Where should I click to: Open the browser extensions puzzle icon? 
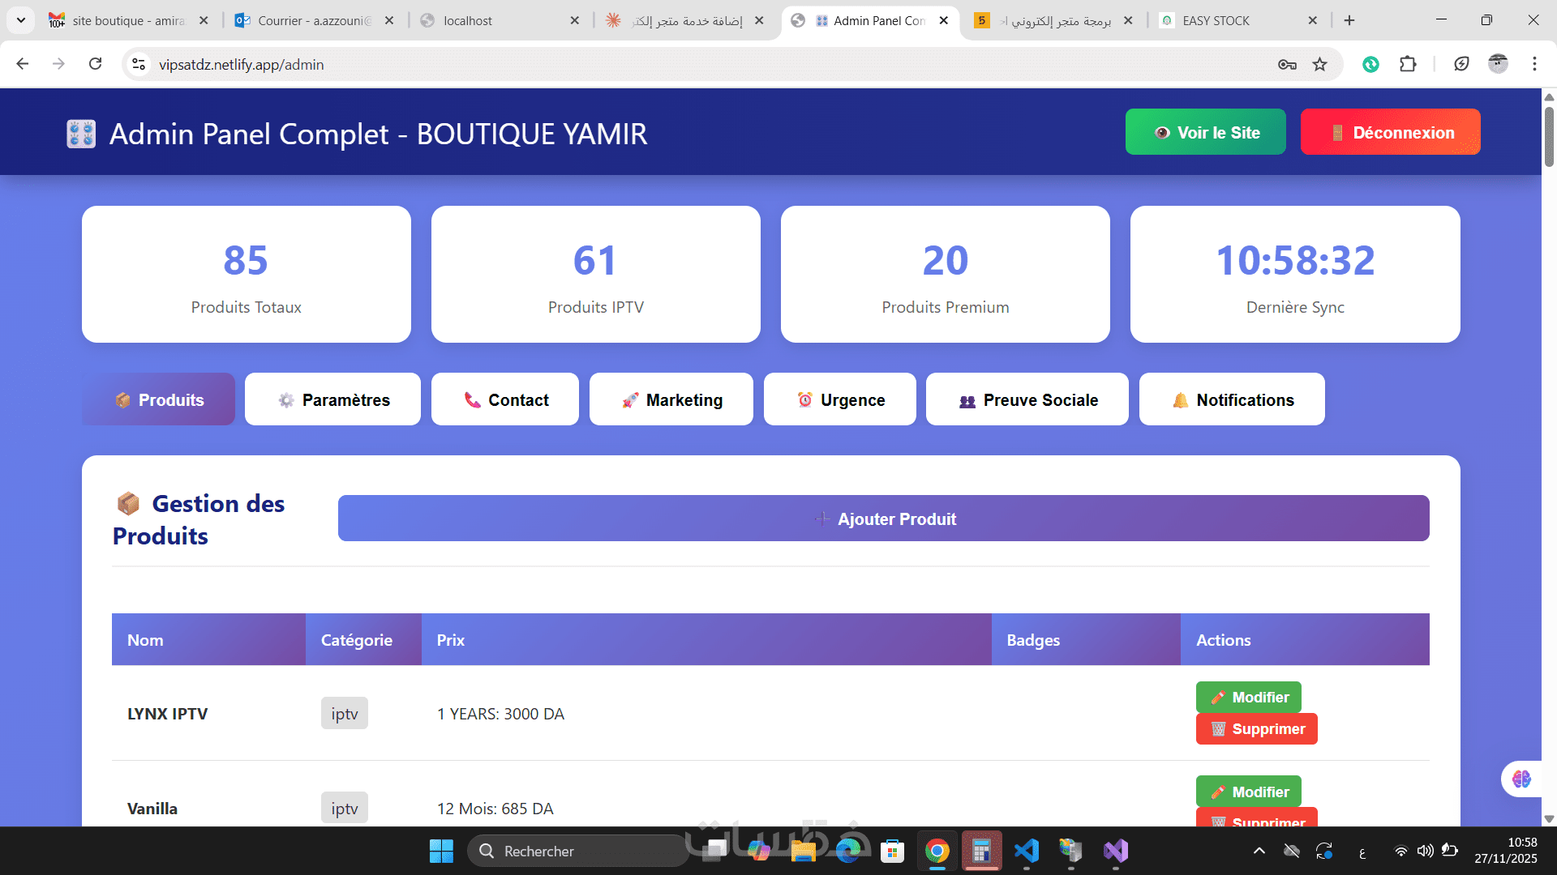tap(1408, 65)
